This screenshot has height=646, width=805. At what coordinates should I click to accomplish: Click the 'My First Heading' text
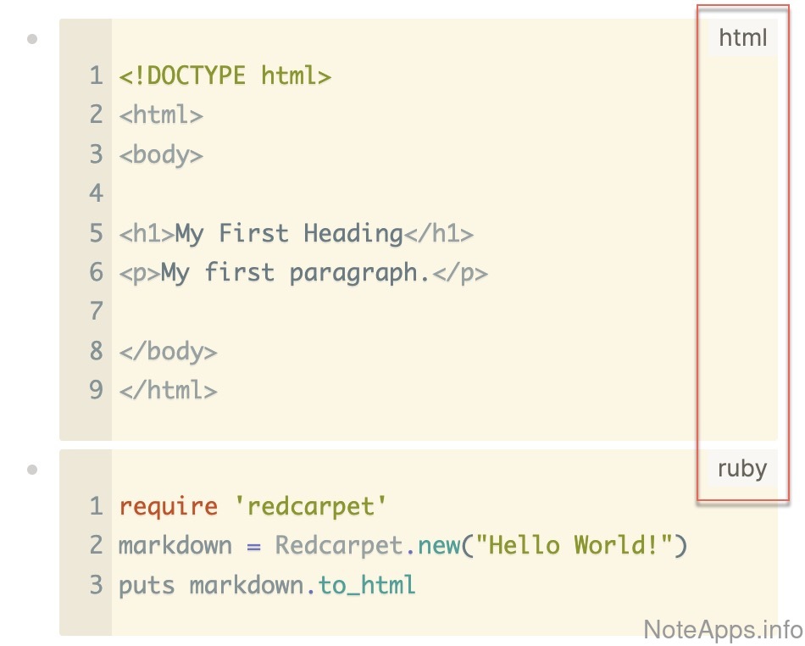(288, 233)
